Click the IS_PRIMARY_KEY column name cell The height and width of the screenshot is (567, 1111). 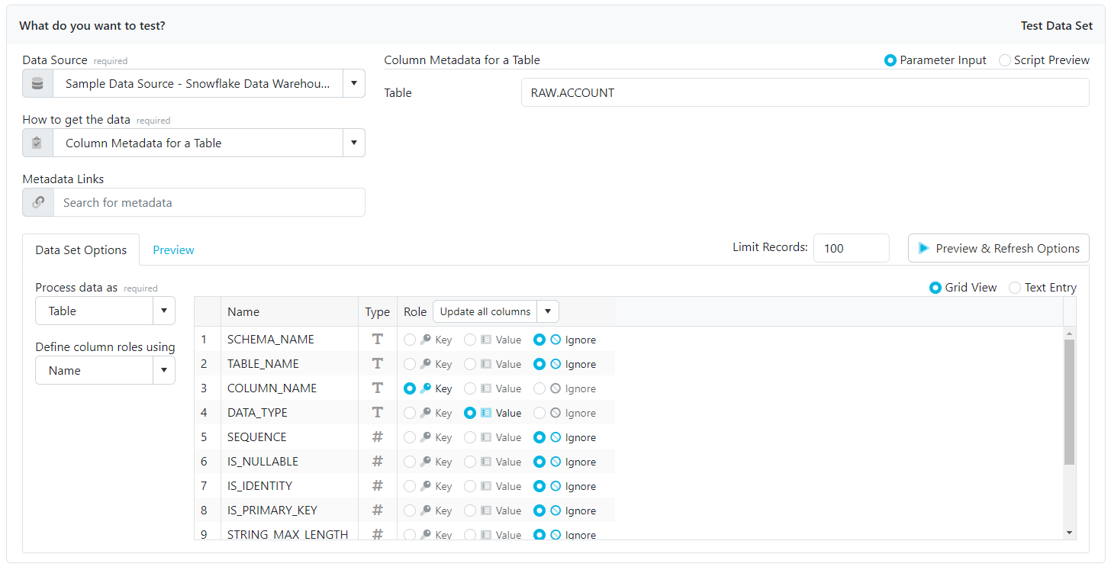[x=289, y=511]
